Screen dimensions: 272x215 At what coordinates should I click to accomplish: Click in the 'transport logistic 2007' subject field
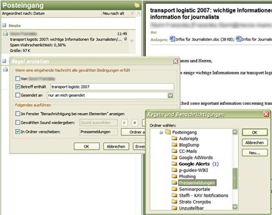[x=112, y=87]
